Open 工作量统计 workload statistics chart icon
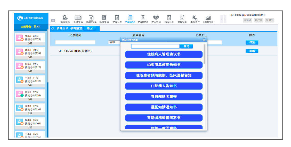Image resolution: width=291 pixels, height=147 pixels. coord(208,18)
